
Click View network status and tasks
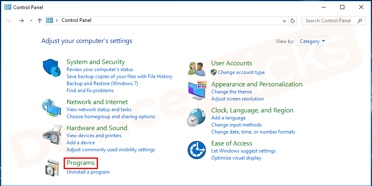coord(99,110)
